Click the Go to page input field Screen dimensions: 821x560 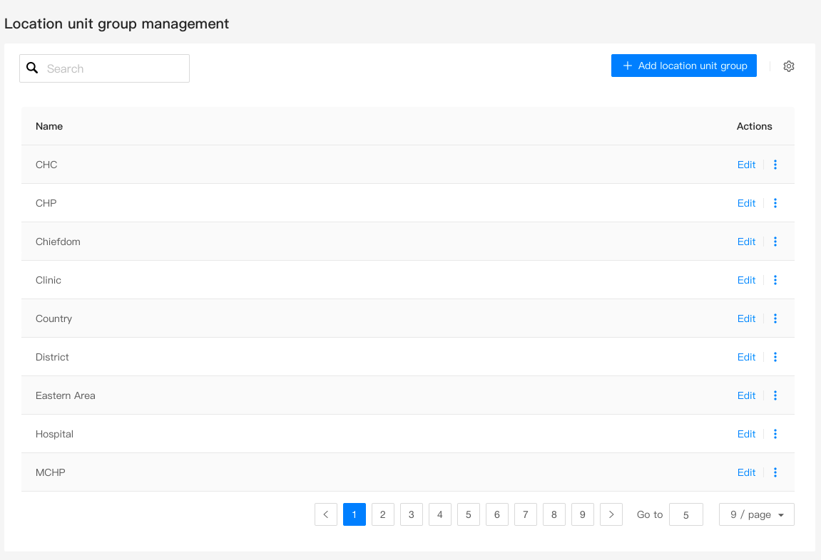685,514
